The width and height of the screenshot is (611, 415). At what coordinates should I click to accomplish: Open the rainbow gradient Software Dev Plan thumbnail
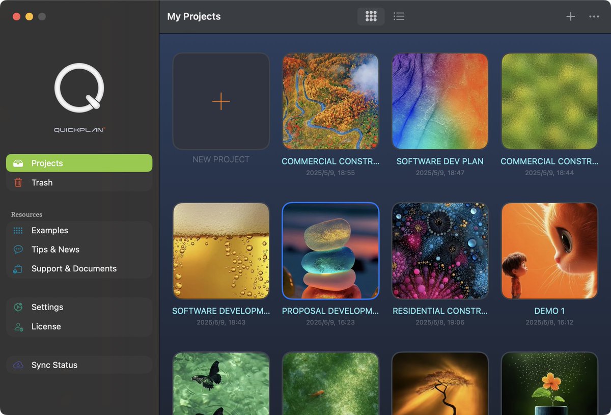tap(440, 101)
